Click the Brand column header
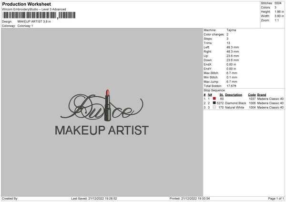The image size is (286, 202). [262, 95]
